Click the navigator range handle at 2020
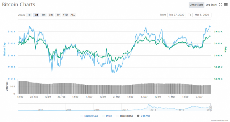Viewport: 230px width, 122px height. coord(211,107)
